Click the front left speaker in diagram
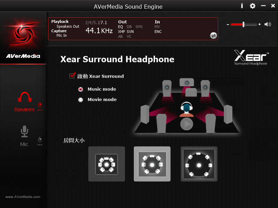278x208 pixels. pos(167,88)
